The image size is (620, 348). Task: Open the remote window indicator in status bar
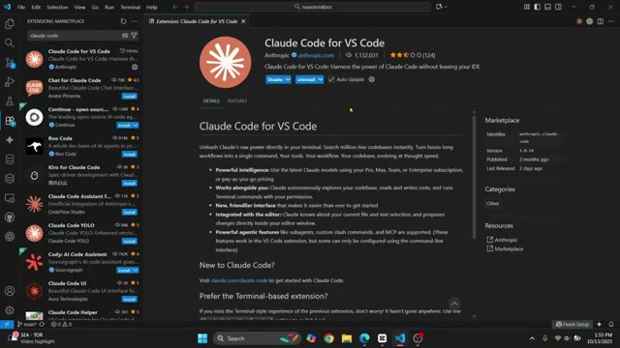pyautogui.click(x=7, y=325)
